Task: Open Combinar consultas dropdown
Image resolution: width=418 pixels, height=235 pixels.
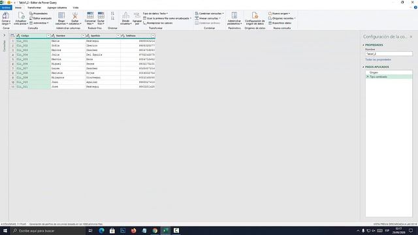Action: coord(210,13)
